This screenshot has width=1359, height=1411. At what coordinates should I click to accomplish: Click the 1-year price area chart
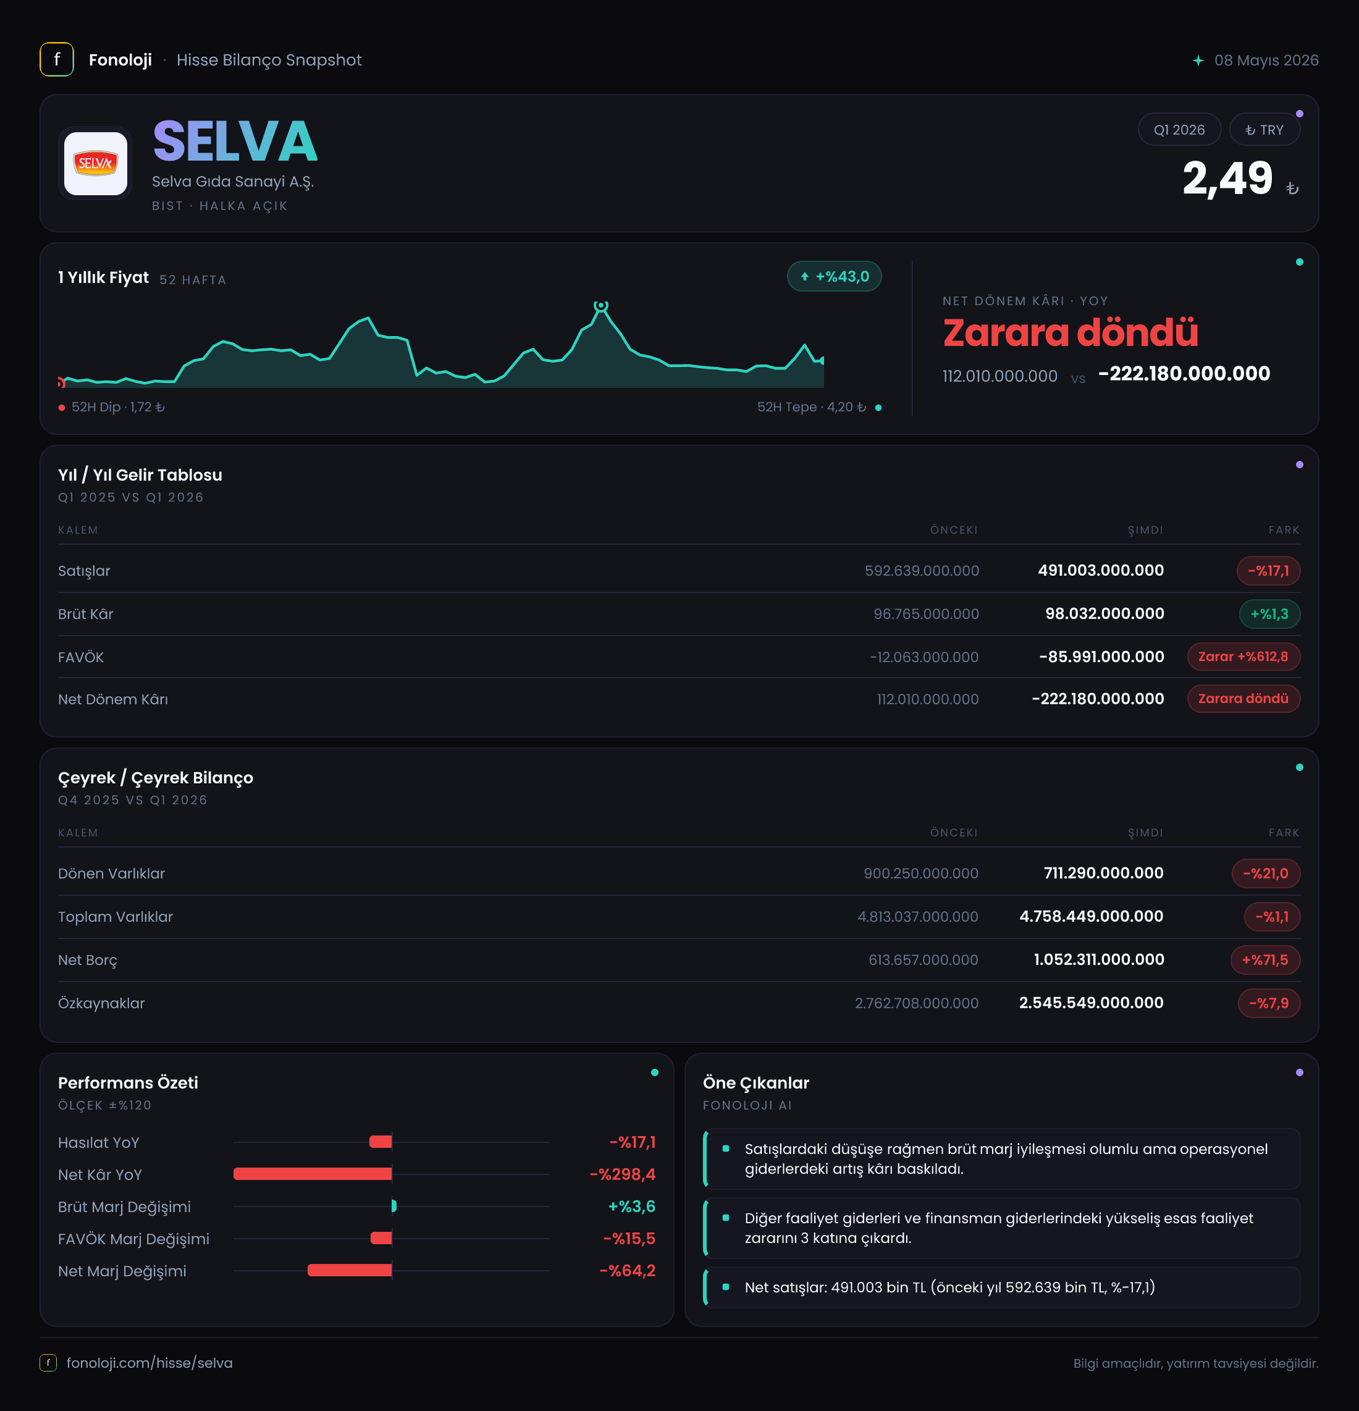(x=440, y=345)
